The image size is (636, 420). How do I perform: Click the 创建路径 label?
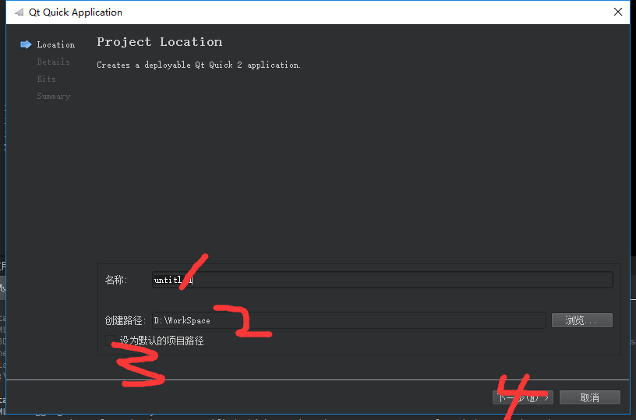pos(125,320)
